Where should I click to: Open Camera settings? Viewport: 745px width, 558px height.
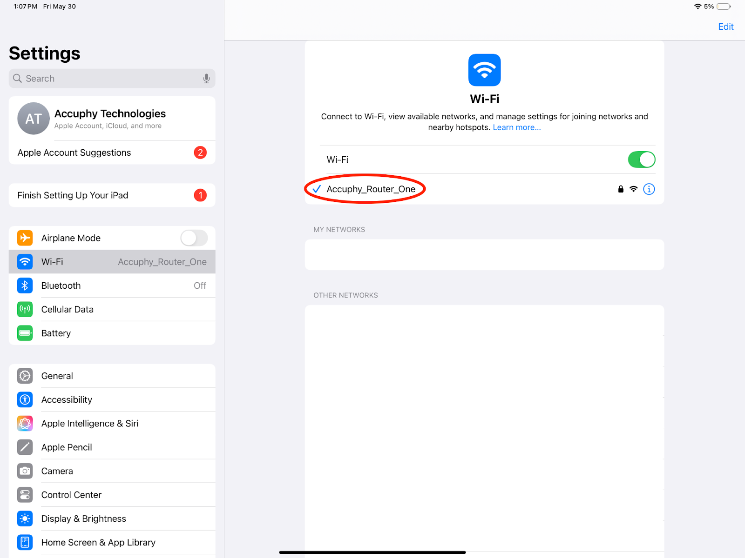pyautogui.click(x=112, y=471)
